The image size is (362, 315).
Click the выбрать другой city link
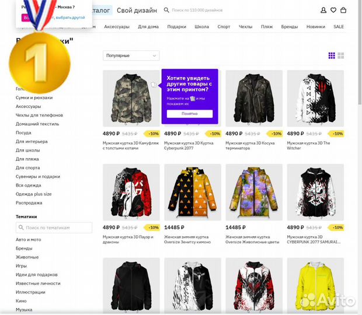[70, 17]
